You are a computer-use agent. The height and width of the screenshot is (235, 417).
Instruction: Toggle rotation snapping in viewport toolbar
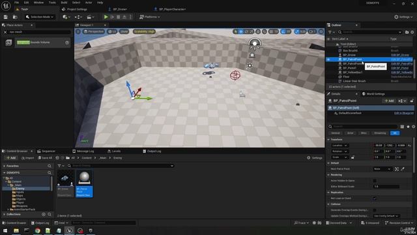(x=283, y=31)
